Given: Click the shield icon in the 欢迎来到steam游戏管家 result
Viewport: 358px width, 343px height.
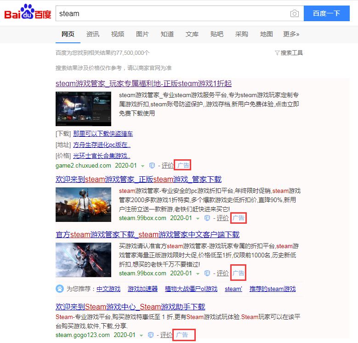Looking at the screenshot, I should [x=207, y=218].
